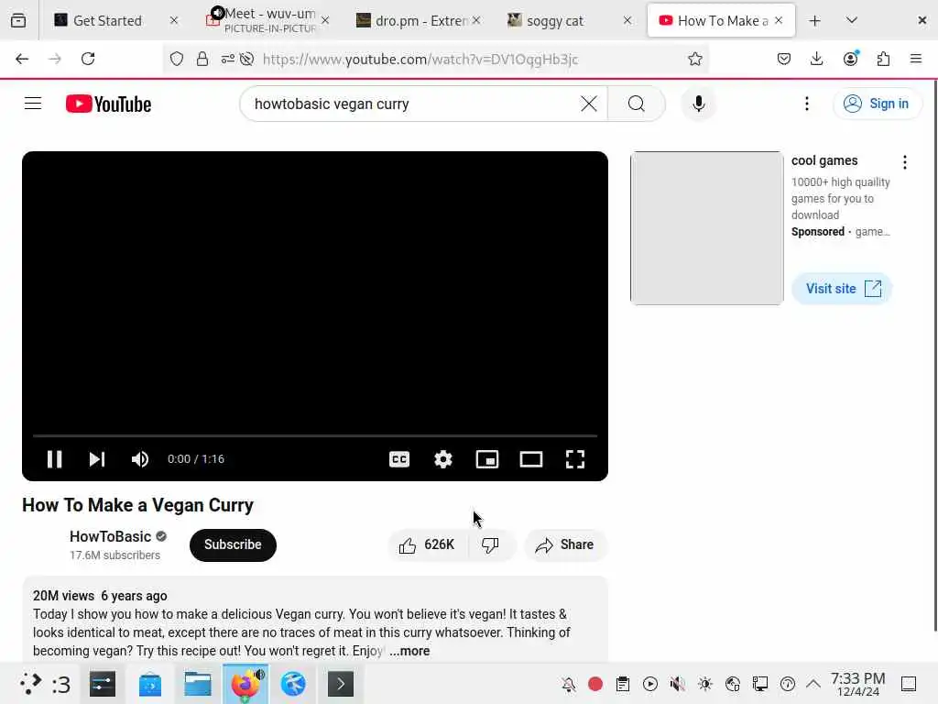Screen dimensions: 938x704
Task: Run search with magnifier button
Action: (x=637, y=104)
